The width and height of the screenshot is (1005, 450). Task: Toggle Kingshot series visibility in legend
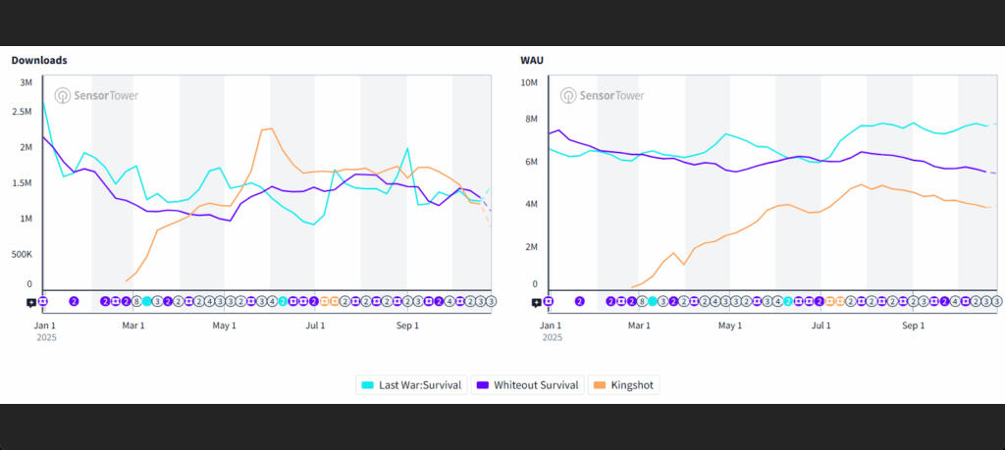624,385
